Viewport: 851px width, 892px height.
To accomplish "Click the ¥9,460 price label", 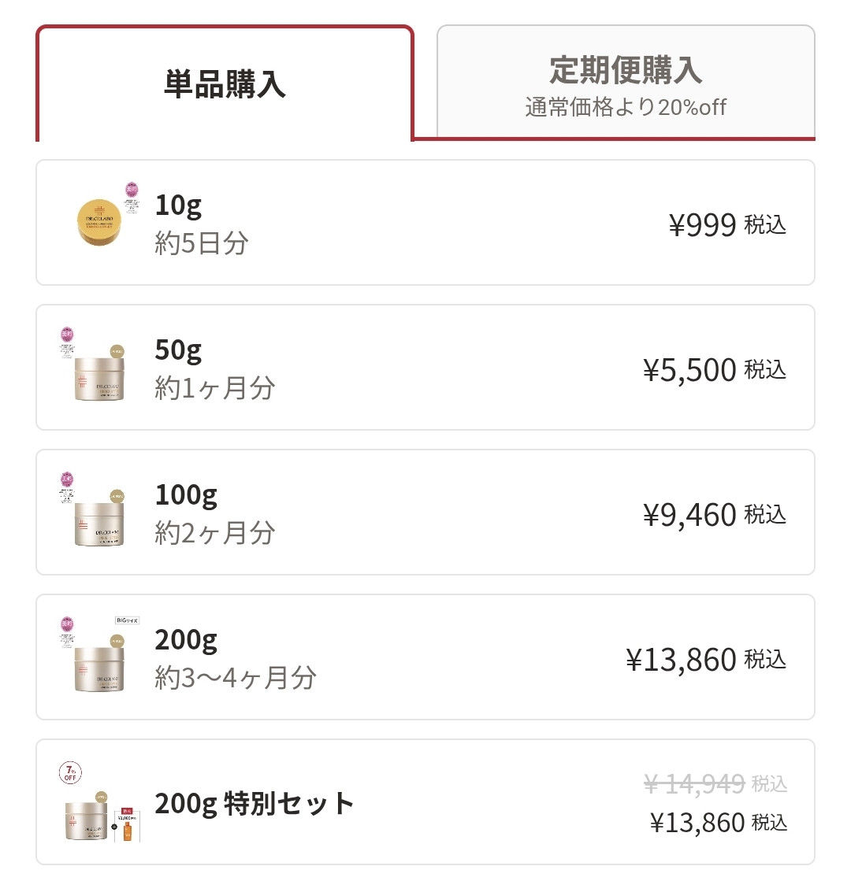I will tap(689, 515).
